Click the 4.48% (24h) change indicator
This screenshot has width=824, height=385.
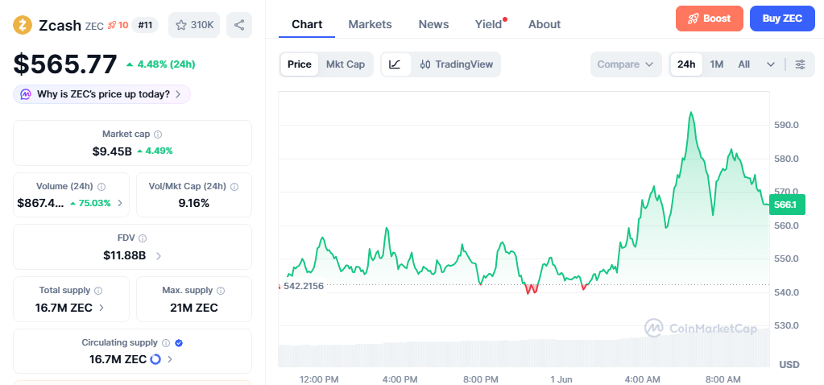tap(161, 64)
